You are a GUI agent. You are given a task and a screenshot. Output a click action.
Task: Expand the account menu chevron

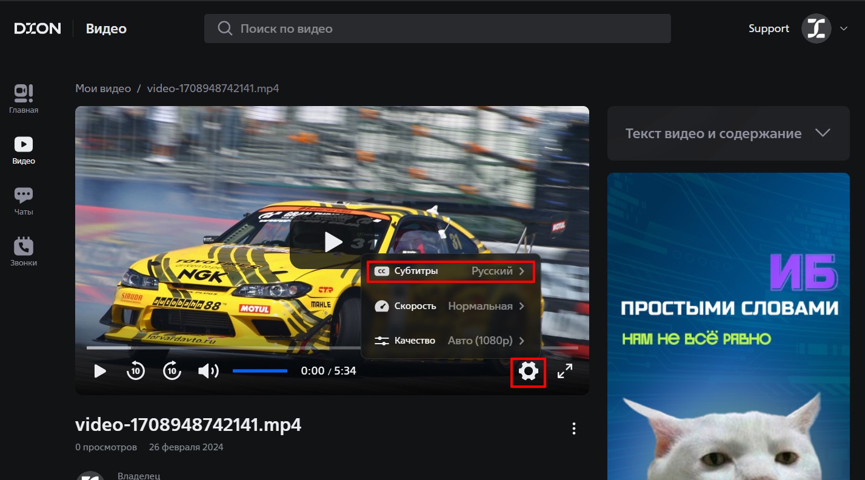(843, 28)
